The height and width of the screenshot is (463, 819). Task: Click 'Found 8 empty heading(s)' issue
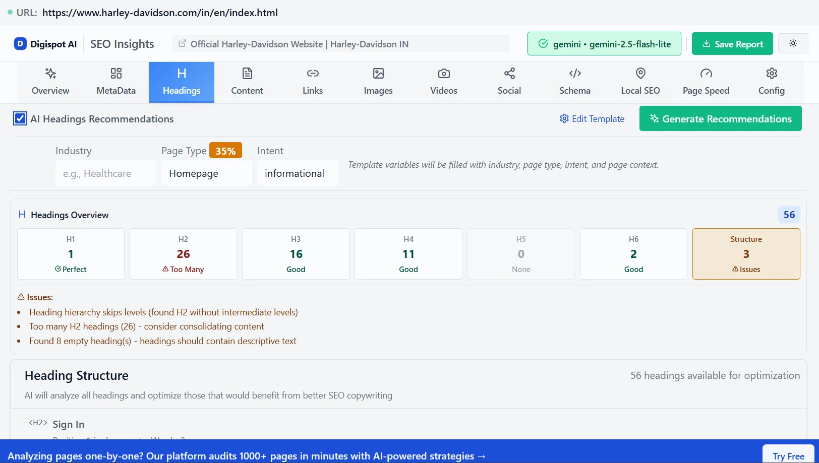point(163,341)
